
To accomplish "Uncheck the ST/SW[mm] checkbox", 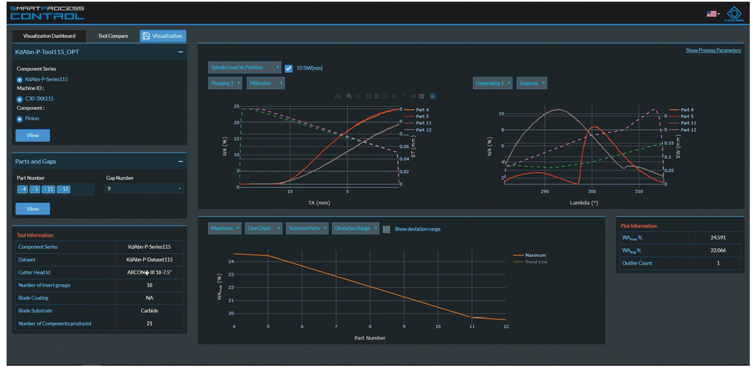I will (289, 68).
